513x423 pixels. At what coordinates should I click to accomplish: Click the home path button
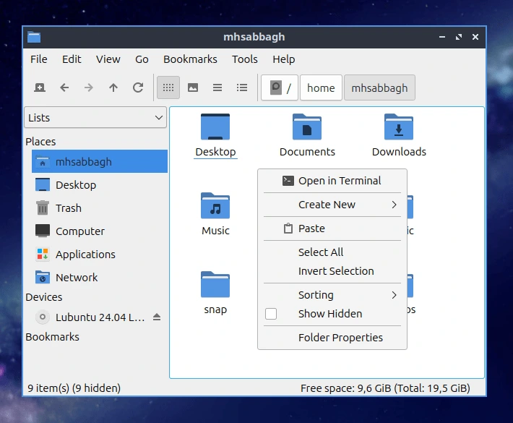pyautogui.click(x=321, y=87)
